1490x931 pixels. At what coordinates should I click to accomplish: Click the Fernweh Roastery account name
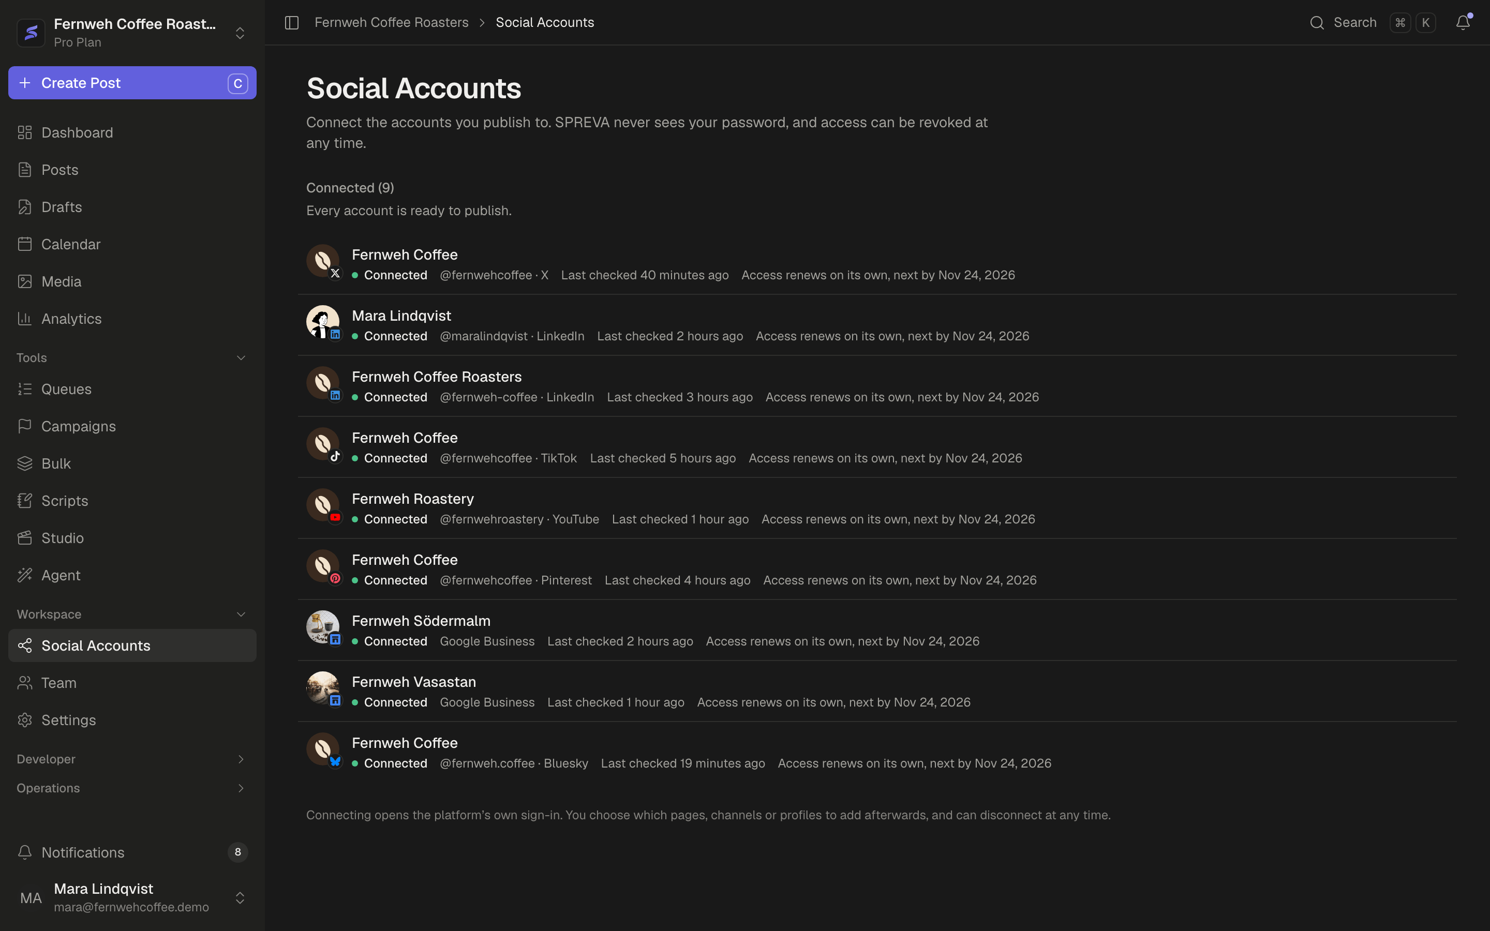pyautogui.click(x=412, y=499)
